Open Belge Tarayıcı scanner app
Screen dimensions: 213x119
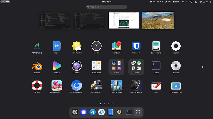click(156, 47)
